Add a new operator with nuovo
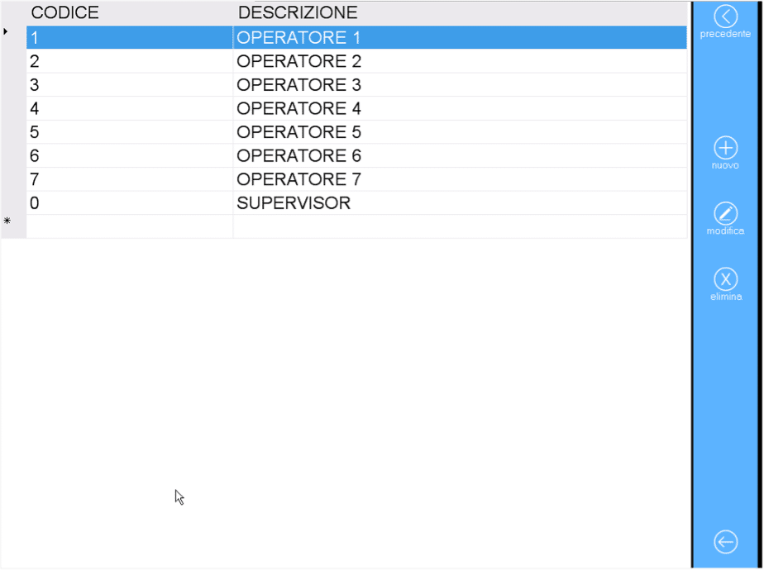The height and width of the screenshot is (570, 764). (725, 153)
